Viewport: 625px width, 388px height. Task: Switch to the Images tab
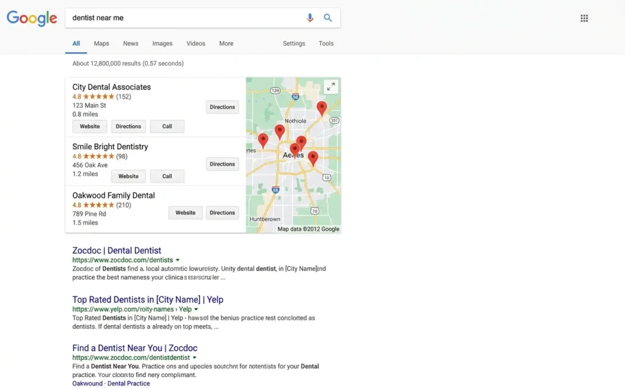pyautogui.click(x=162, y=43)
